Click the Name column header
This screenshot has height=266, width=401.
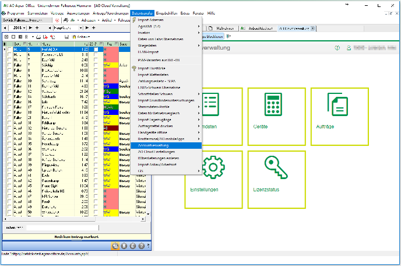tap(58, 44)
